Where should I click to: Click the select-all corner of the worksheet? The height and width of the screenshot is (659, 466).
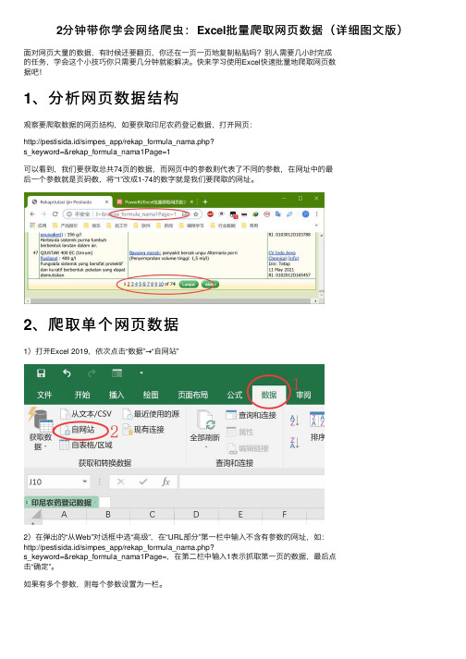point(37,515)
